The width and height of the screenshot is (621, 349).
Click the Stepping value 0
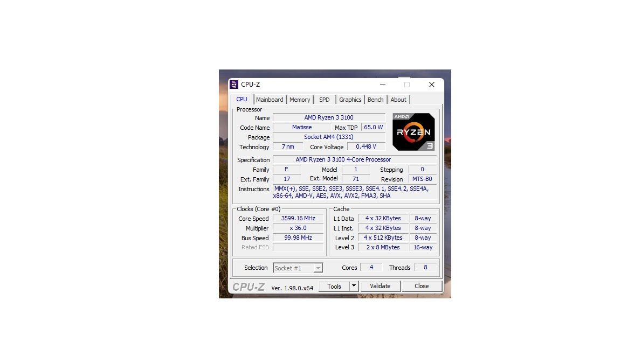pyautogui.click(x=422, y=169)
